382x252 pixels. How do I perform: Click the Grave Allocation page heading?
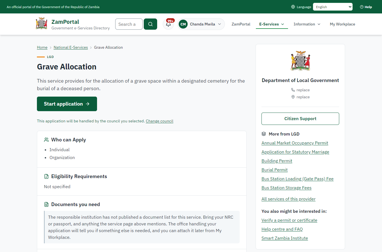click(67, 67)
